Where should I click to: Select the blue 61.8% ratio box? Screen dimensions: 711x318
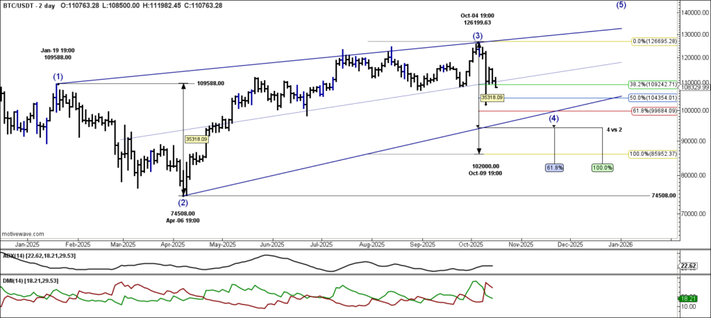(554, 168)
